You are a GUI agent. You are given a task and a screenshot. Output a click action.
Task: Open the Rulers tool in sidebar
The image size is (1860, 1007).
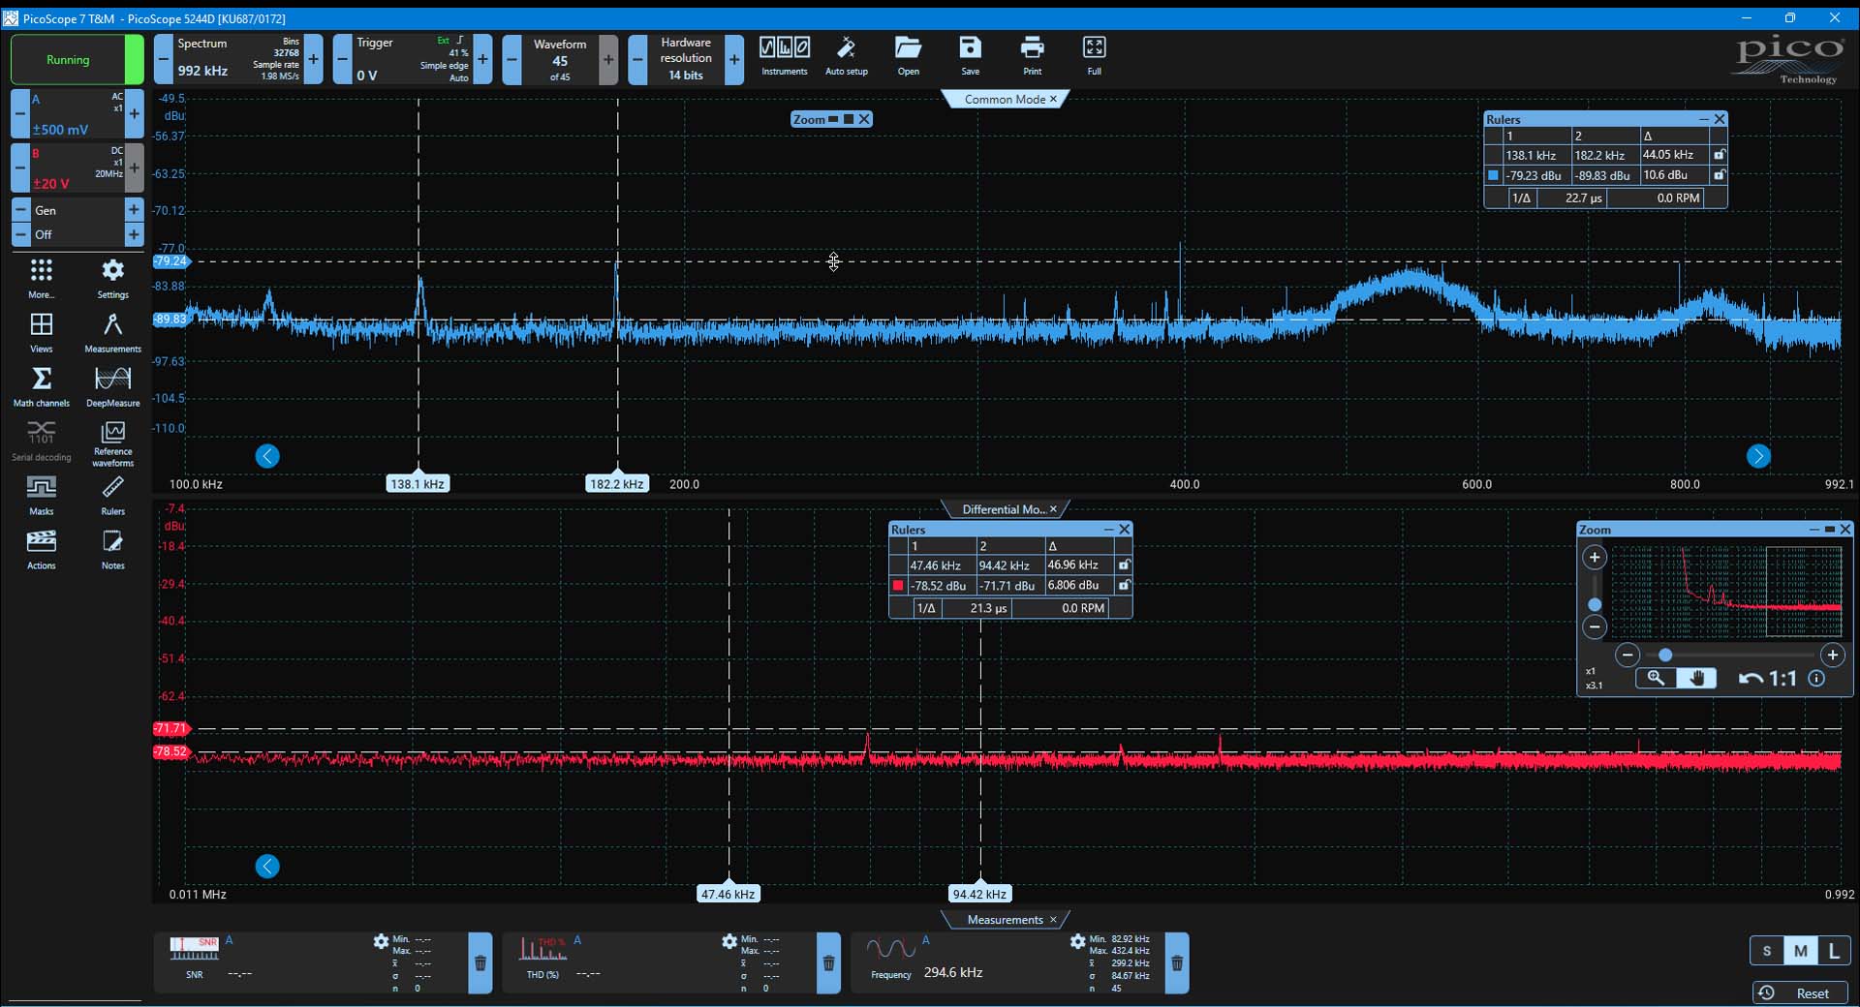coord(112,495)
